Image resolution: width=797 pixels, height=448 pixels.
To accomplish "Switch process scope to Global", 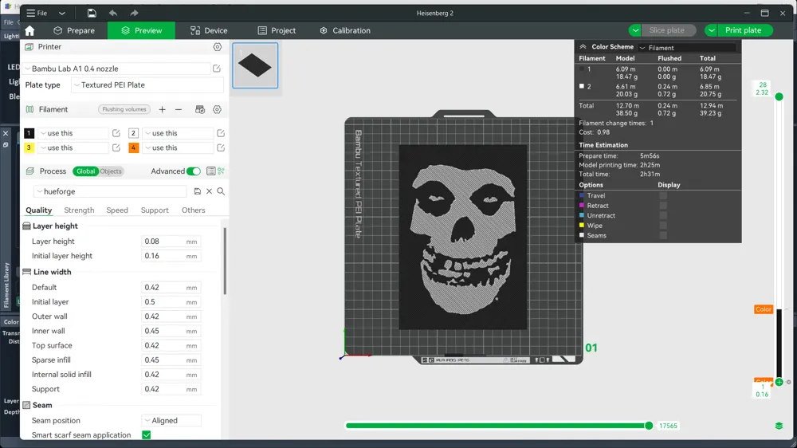I will point(85,171).
